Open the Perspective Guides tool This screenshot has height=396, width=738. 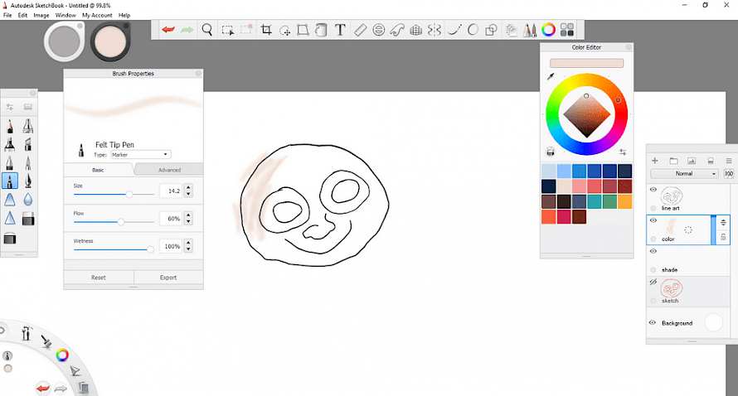(415, 30)
